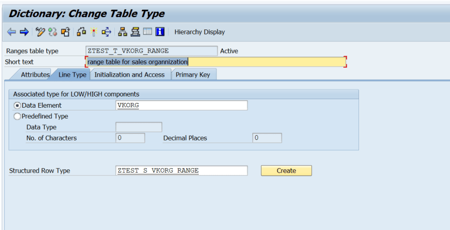The width and height of the screenshot is (450, 230).
Task: Select the Data Element radio button
Action: click(x=17, y=106)
